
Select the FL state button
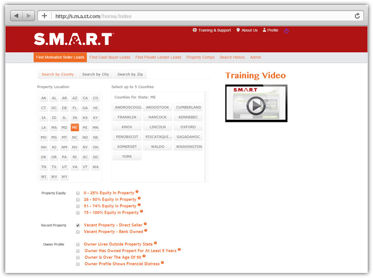click(75, 108)
